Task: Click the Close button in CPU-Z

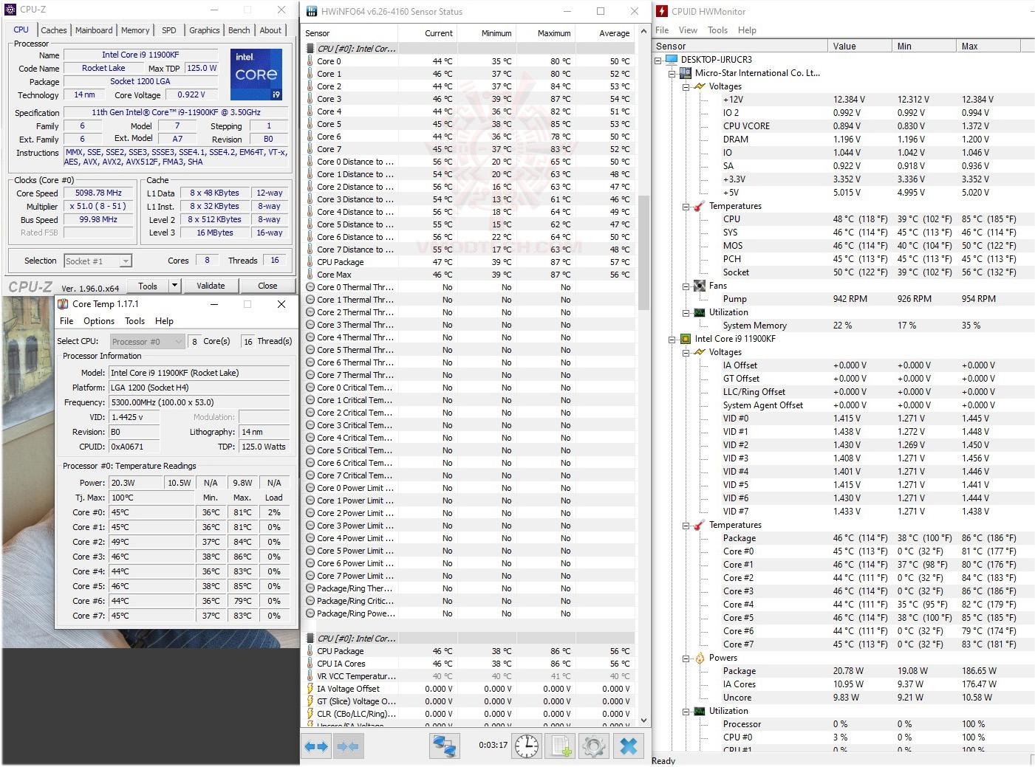Action: pos(267,286)
